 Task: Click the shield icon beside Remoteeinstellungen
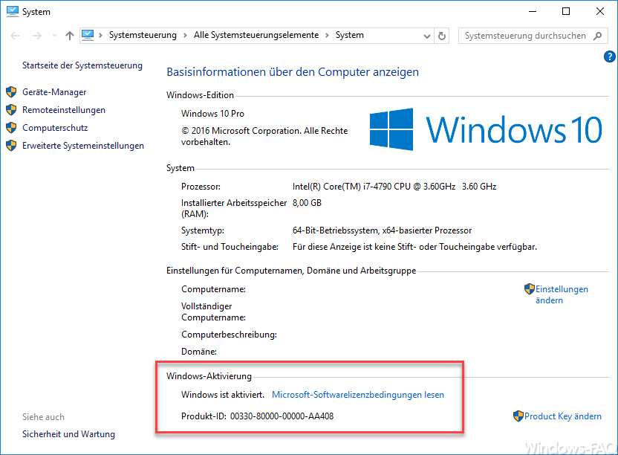tap(11, 110)
